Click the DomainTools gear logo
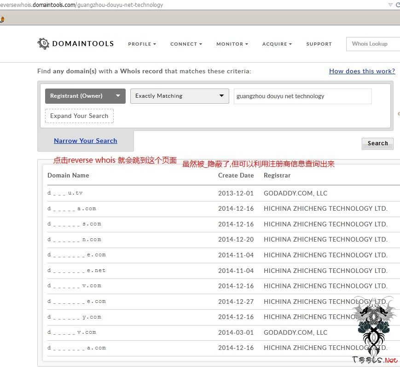Viewport: 400px width, 367px height. [43, 43]
